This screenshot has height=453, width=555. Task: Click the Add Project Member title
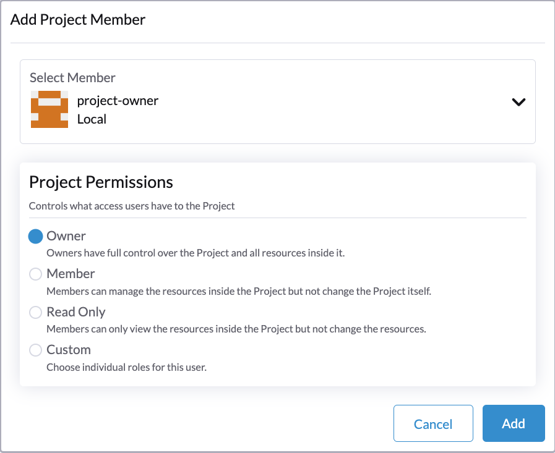click(78, 20)
